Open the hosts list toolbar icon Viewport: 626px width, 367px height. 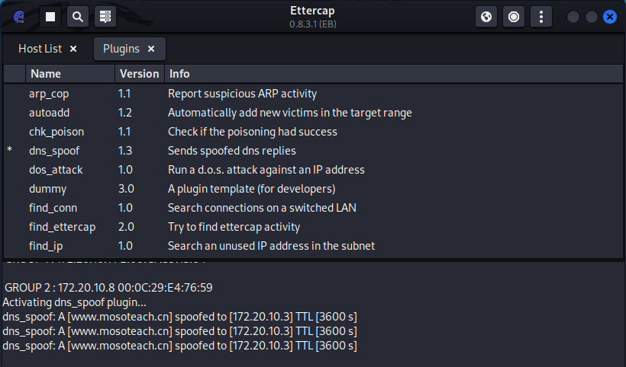click(105, 16)
